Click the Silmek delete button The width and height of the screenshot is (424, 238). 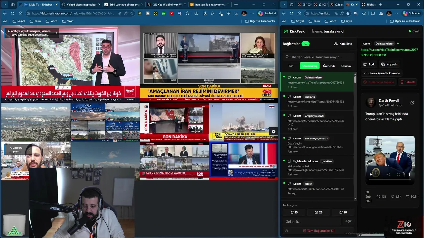(x=408, y=82)
